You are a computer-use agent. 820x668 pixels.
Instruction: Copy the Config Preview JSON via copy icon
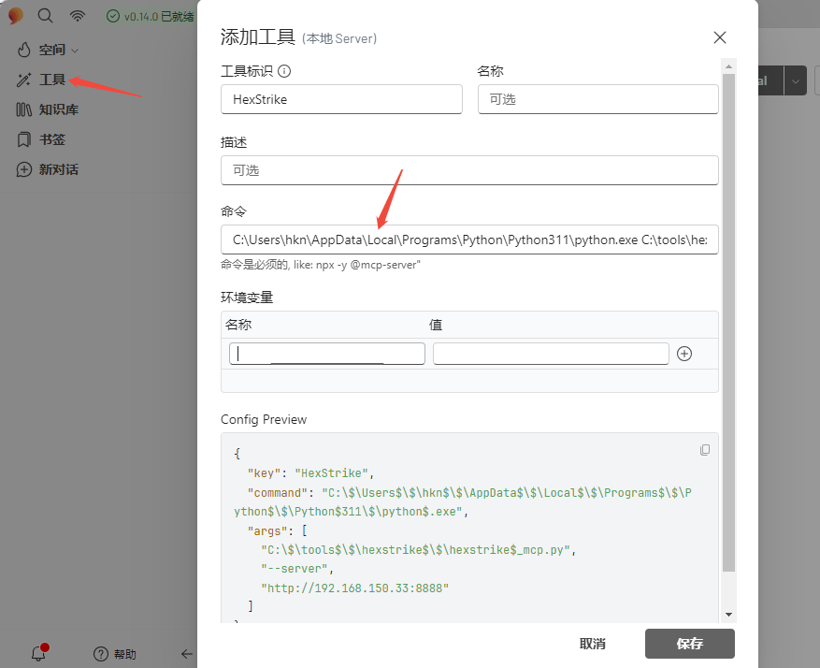tap(705, 449)
